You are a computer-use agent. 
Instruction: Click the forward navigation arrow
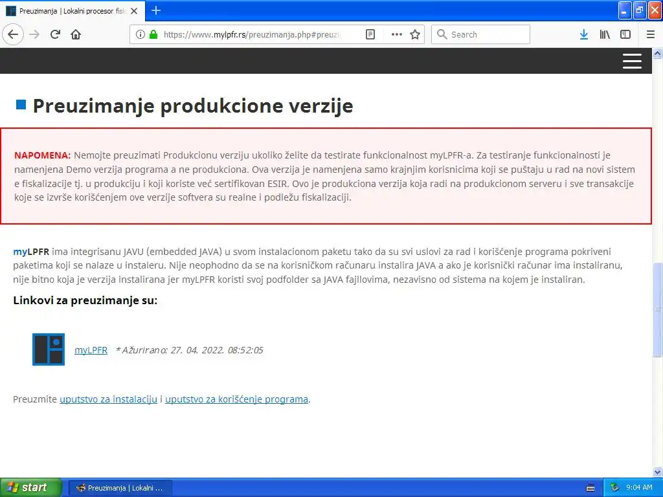click(x=35, y=34)
